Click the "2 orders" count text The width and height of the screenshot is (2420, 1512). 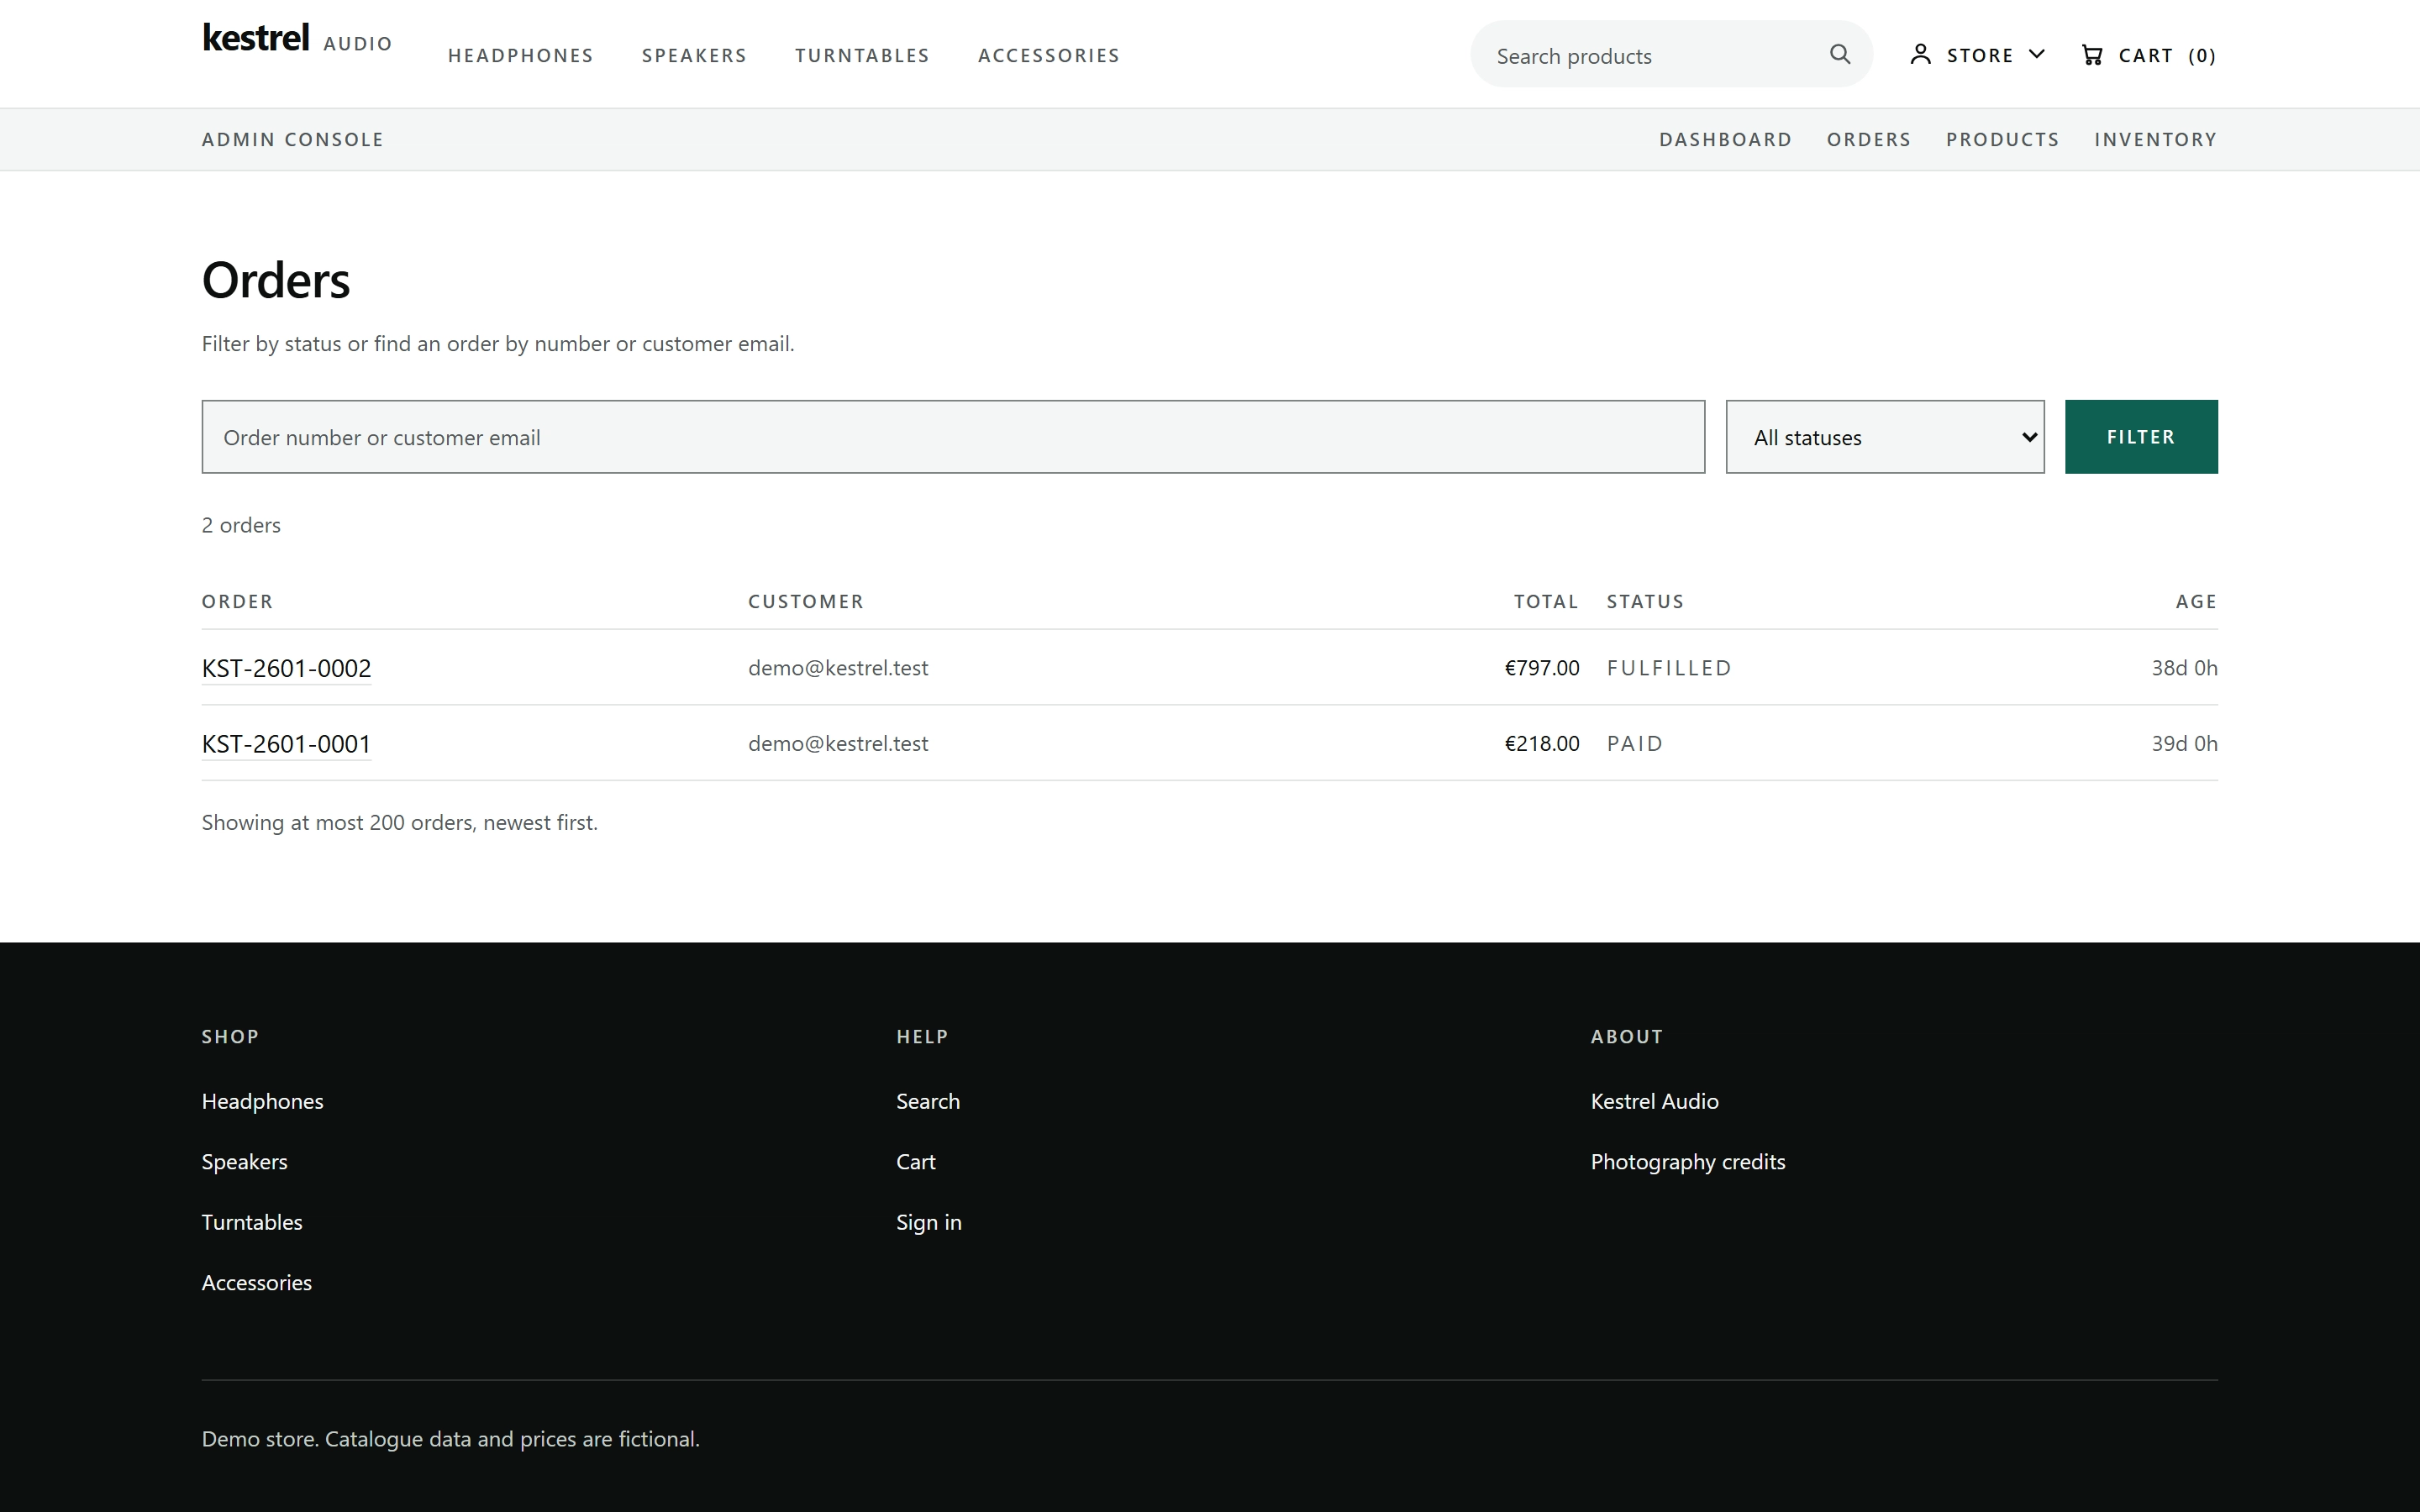tap(241, 525)
